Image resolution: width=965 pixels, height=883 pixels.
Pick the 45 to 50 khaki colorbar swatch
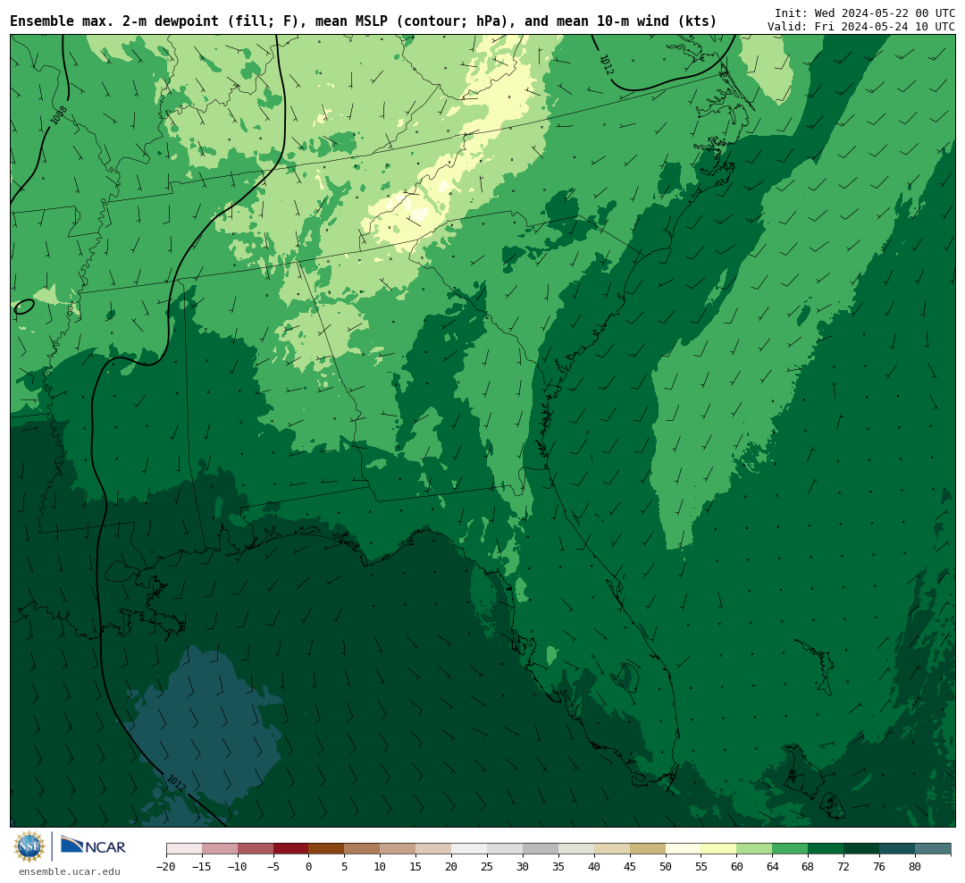pyautogui.click(x=648, y=849)
